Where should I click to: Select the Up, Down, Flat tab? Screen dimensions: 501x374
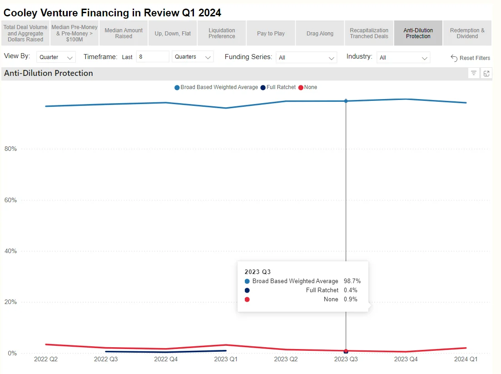pos(173,33)
